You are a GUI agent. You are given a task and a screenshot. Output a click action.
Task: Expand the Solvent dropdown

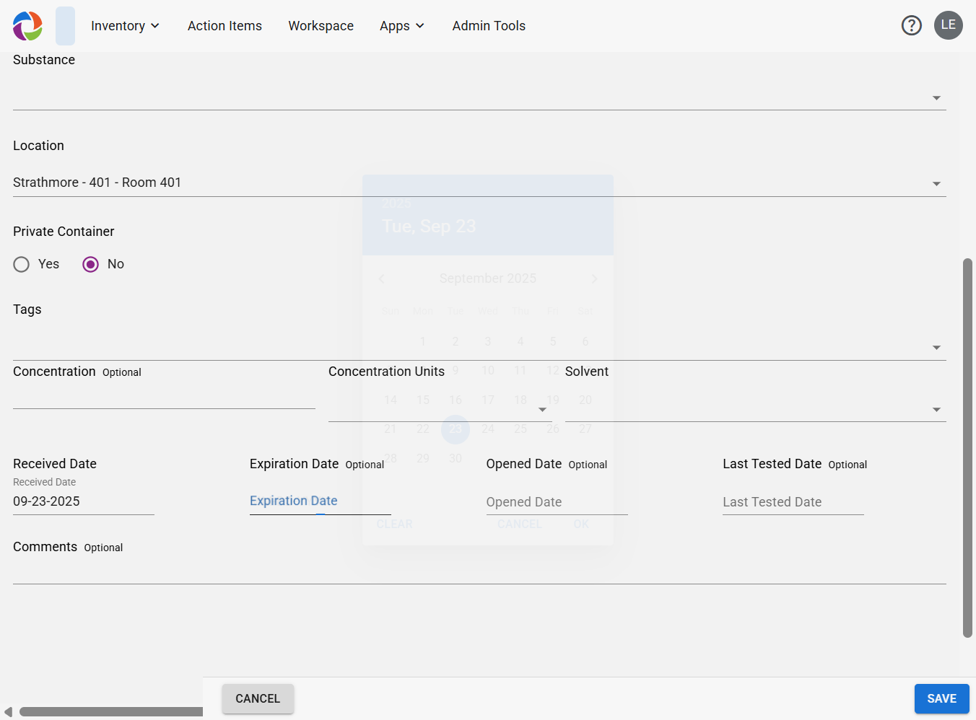tap(936, 410)
